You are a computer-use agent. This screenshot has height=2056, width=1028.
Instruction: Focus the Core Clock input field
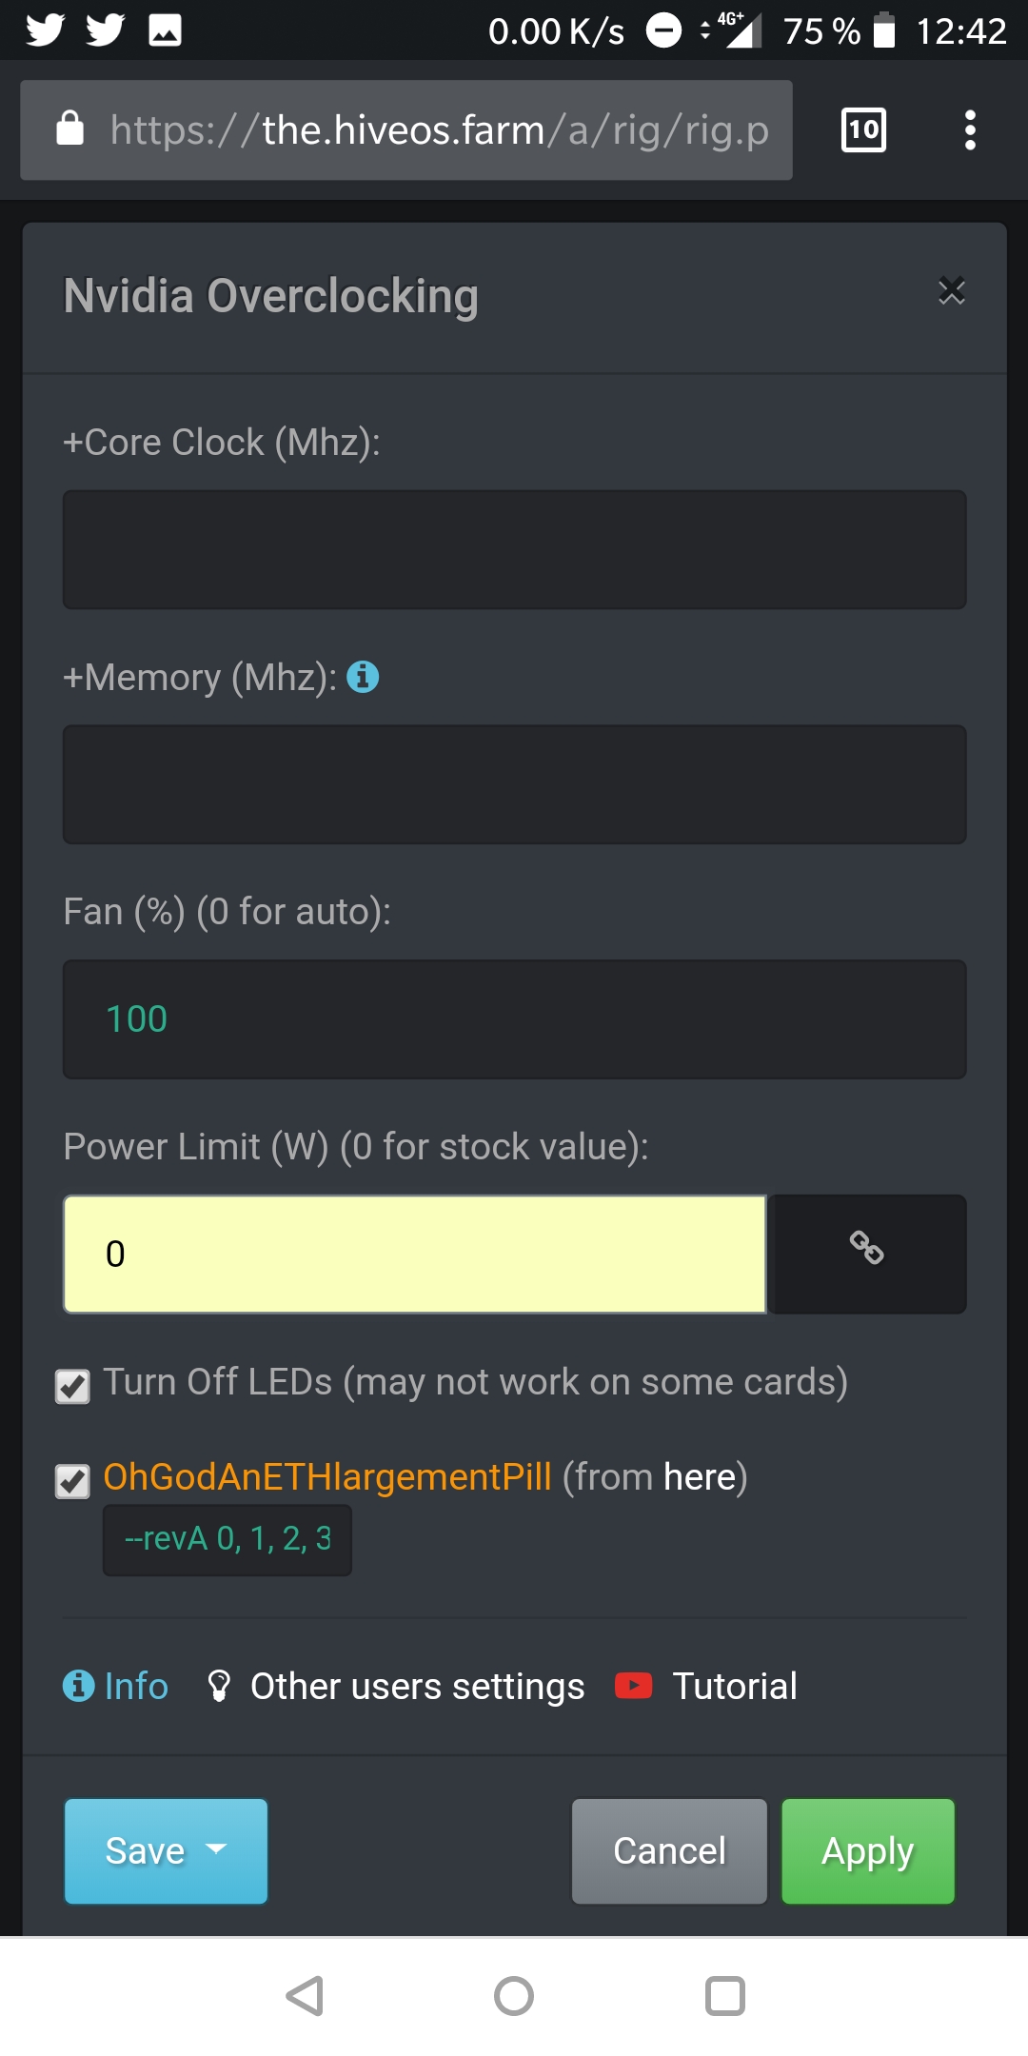coord(515,549)
